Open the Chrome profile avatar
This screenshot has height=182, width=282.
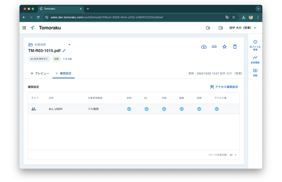click(x=251, y=17)
